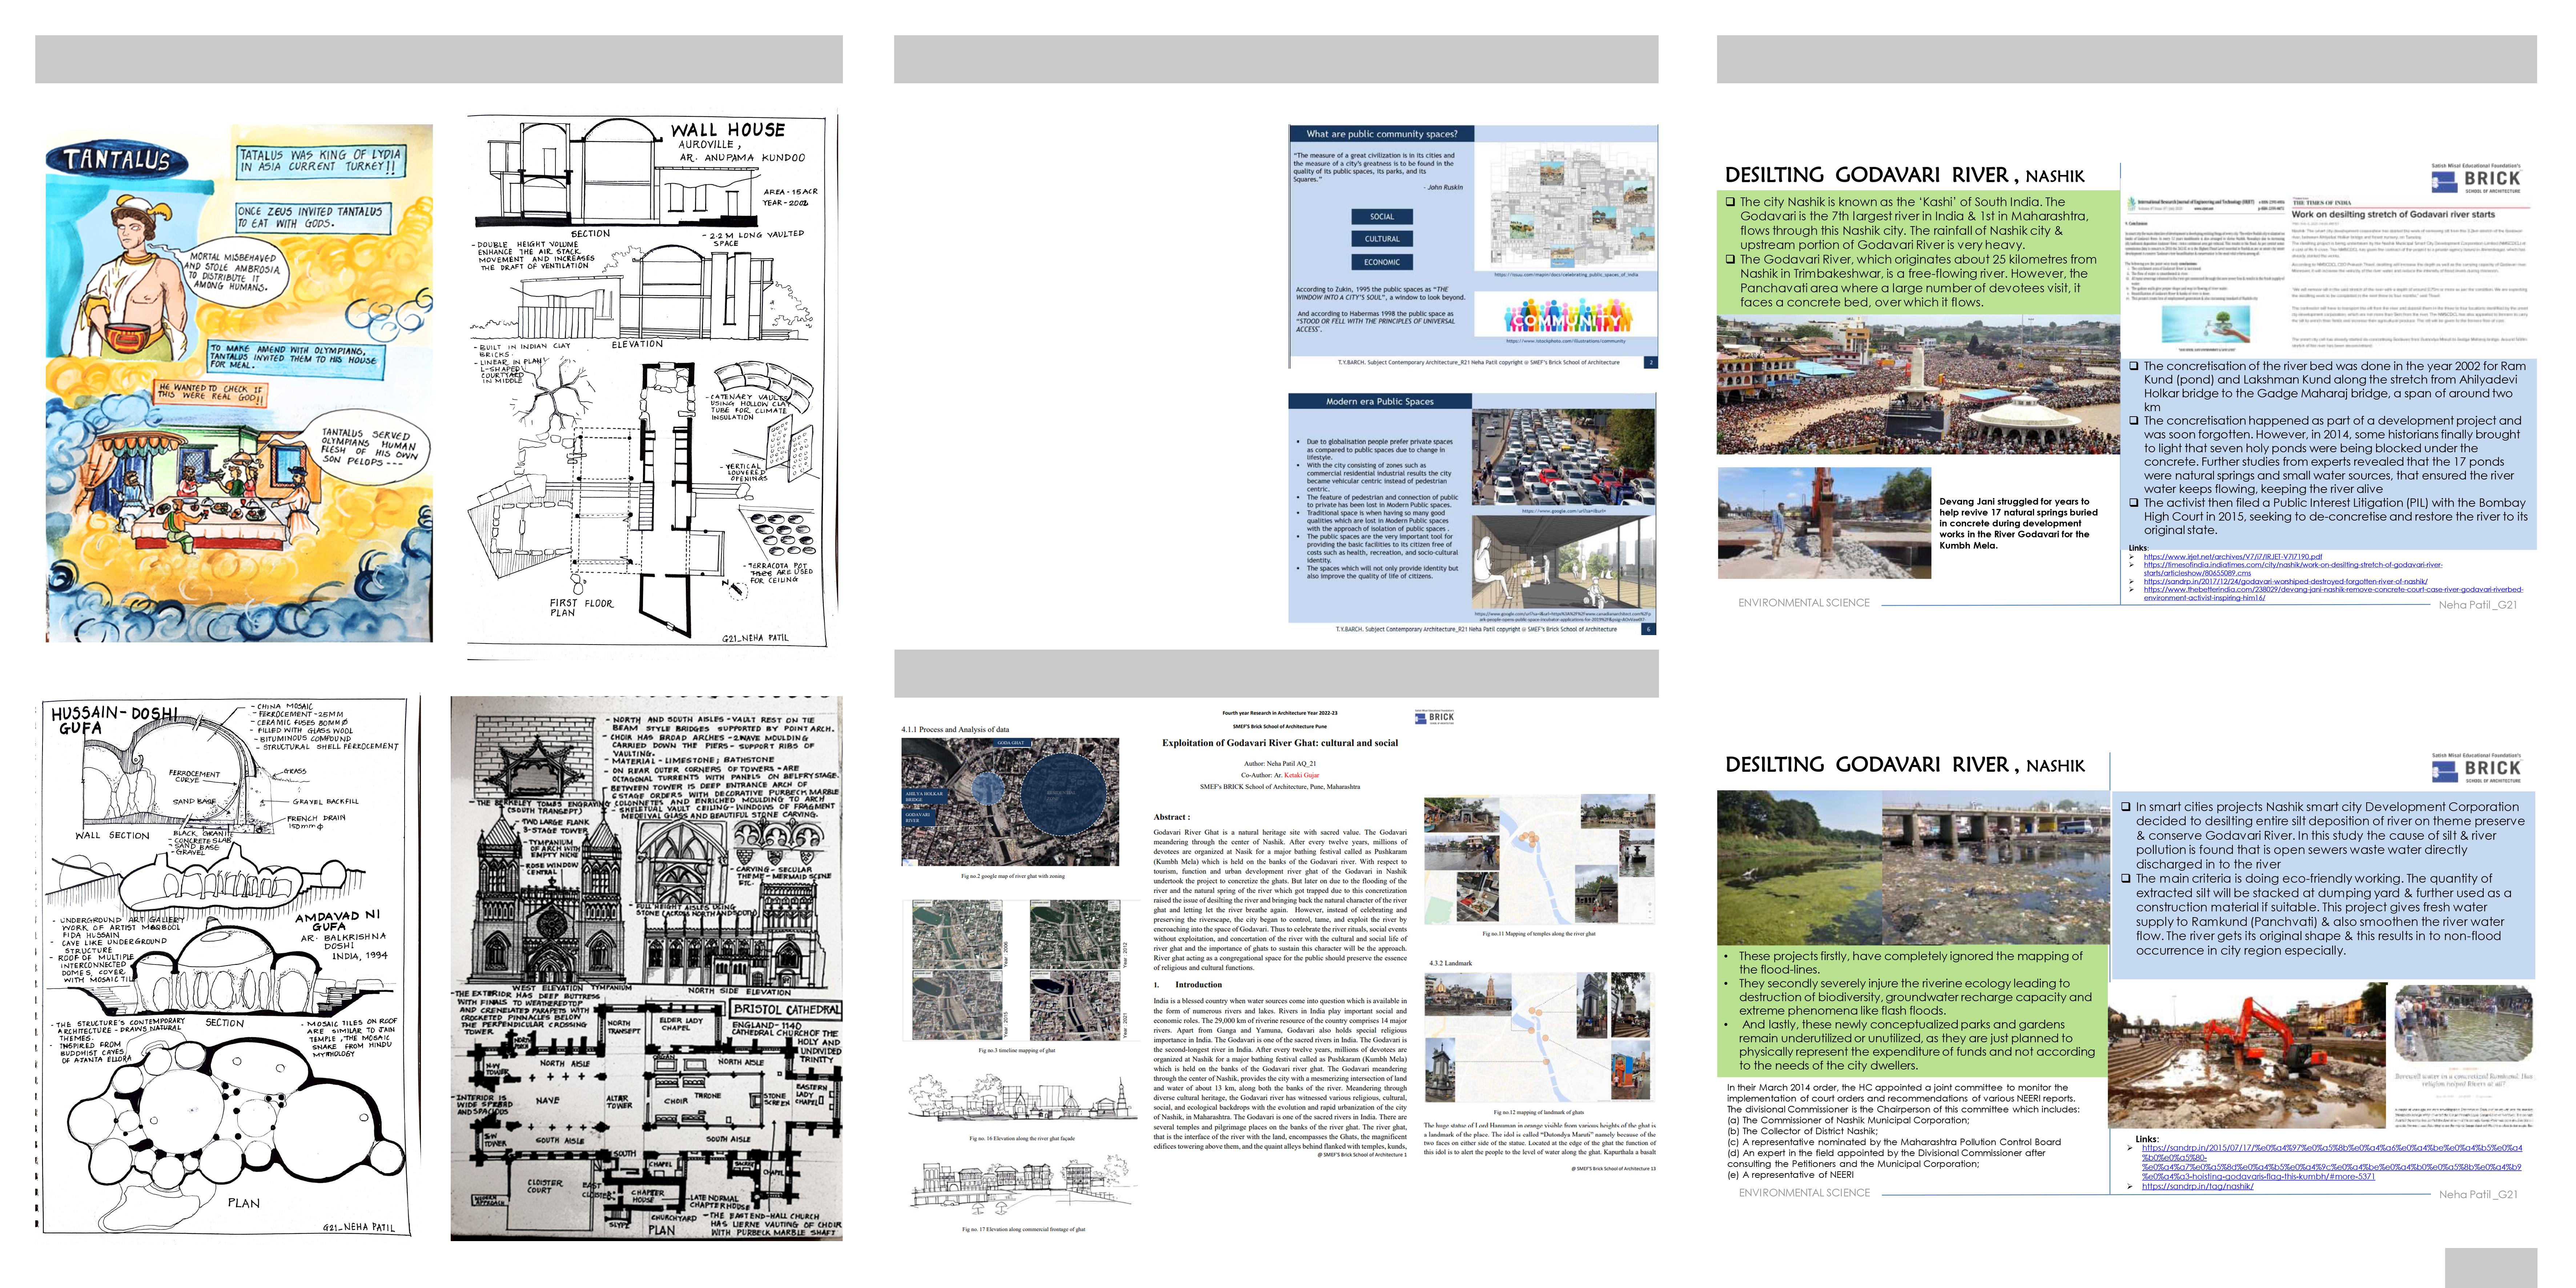Screen dimensions: 2576x1288
Task: Open the 'Modern era Public Spaces' slide
Action: click(1473, 514)
